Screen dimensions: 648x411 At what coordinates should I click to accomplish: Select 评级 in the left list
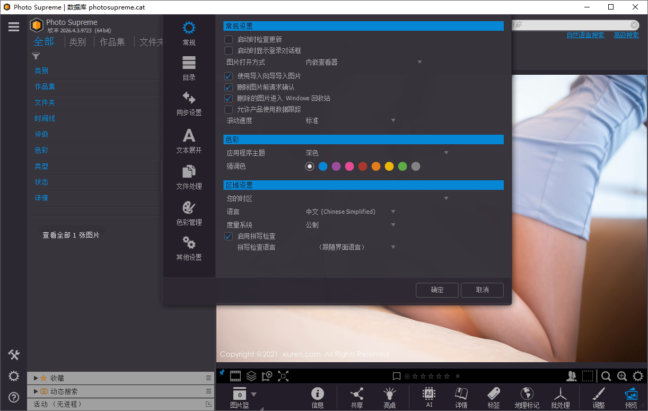pyautogui.click(x=41, y=134)
